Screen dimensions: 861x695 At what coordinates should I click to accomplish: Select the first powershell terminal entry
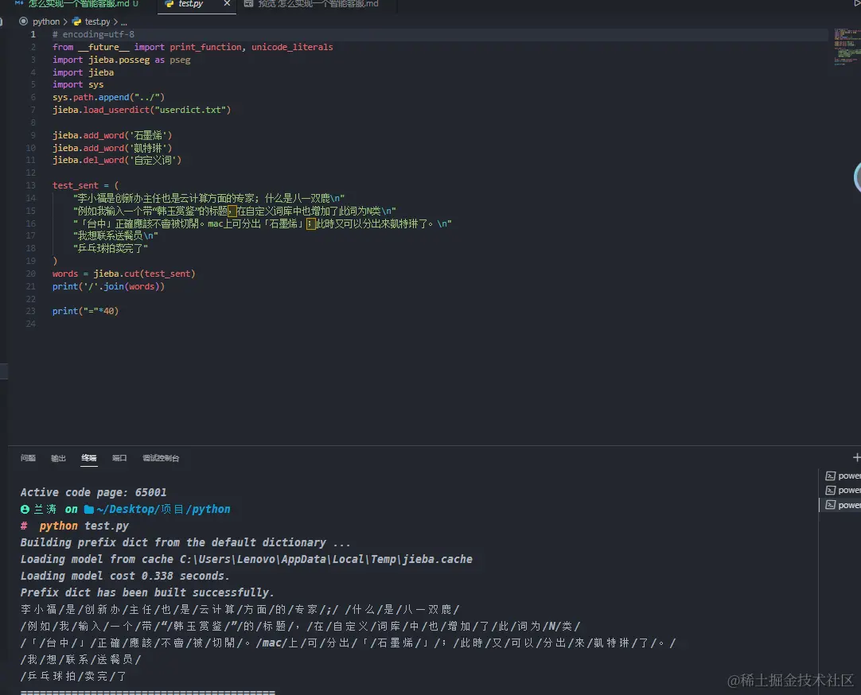point(843,476)
